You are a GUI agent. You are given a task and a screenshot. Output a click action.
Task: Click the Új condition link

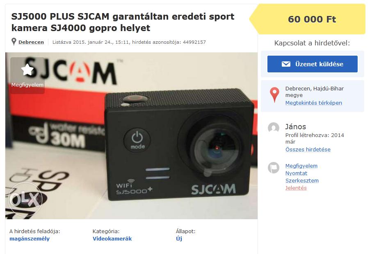pos(179,238)
